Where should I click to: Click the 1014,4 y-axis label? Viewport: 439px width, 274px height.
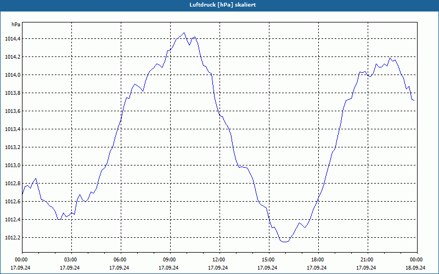[13, 39]
